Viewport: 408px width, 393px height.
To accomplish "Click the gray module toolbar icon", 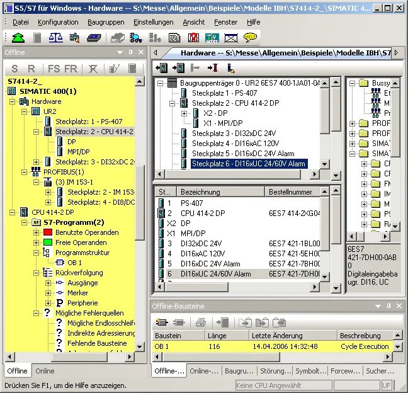I will tap(37, 38).
